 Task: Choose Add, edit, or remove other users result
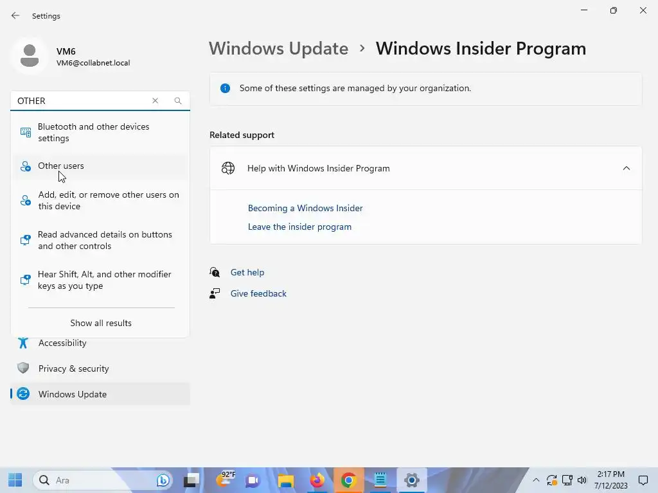(100, 200)
